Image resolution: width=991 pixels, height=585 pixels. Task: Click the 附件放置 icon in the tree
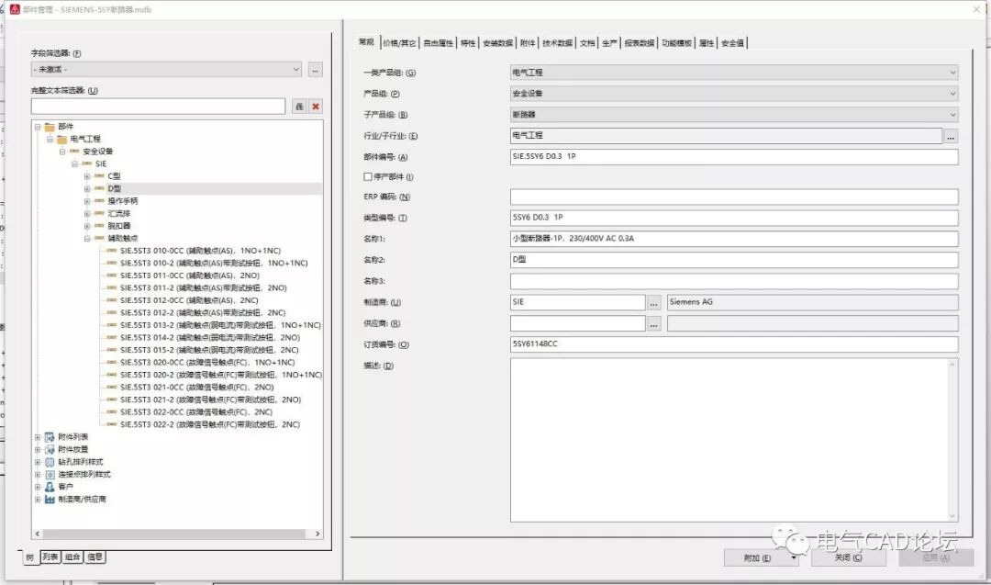click(x=50, y=450)
